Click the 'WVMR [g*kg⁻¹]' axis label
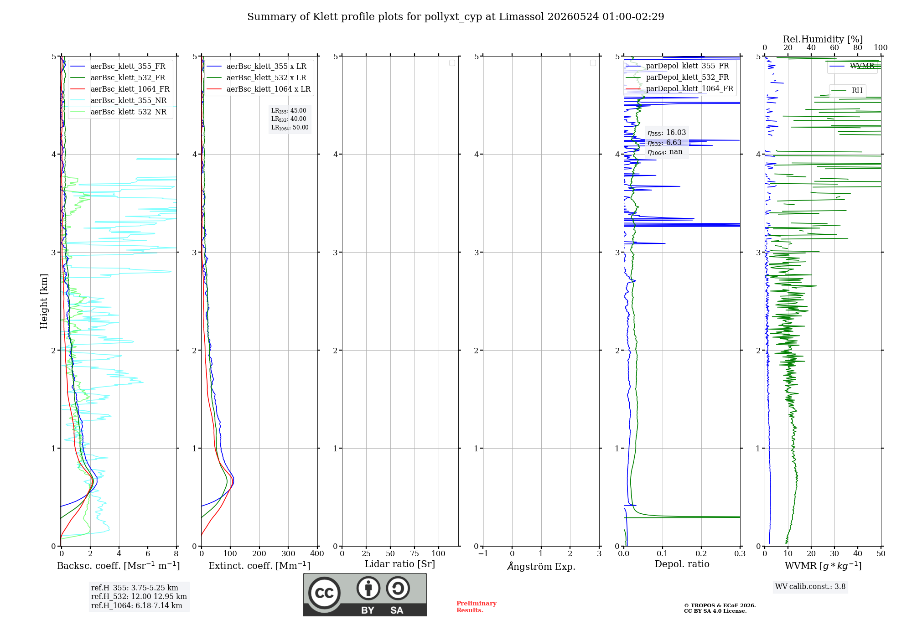912x620 pixels. click(823, 566)
